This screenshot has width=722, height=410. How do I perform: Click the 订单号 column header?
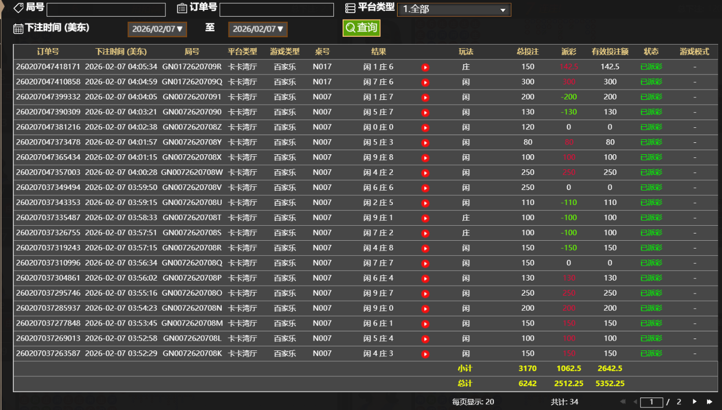[48, 52]
